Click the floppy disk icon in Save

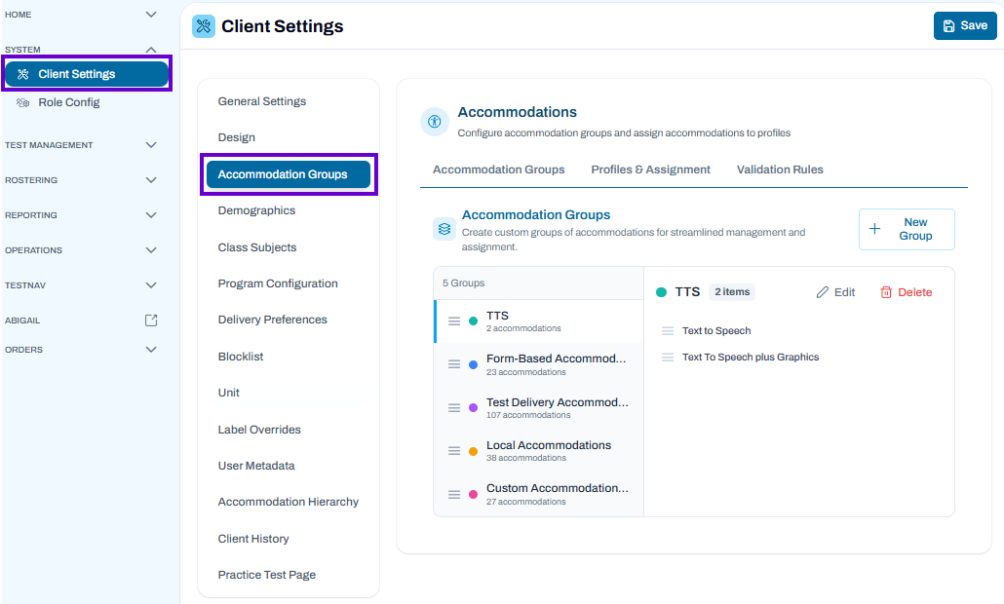pyautogui.click(x=949, y=26)
